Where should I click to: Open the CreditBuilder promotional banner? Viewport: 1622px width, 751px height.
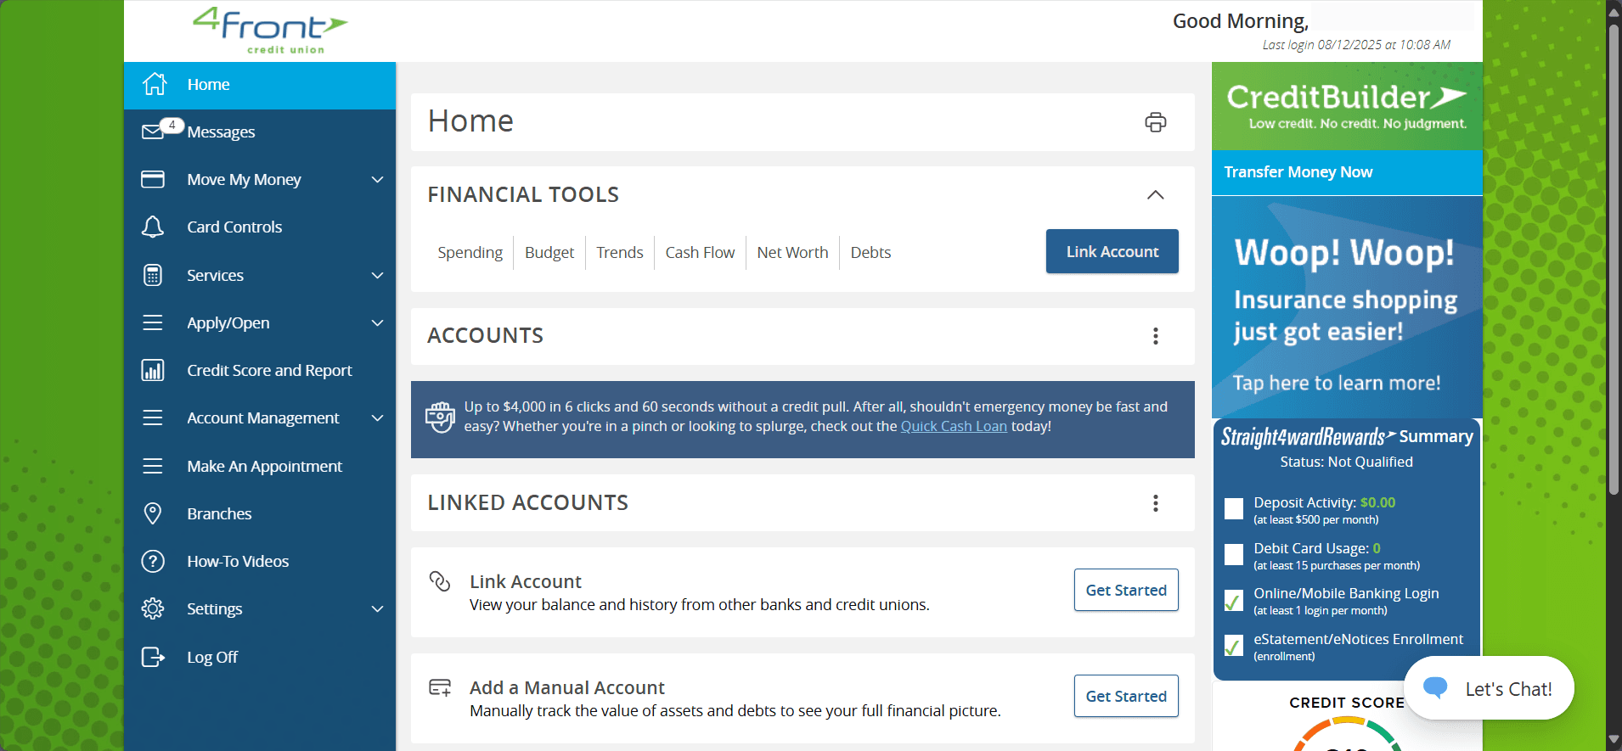[1347, 107]
